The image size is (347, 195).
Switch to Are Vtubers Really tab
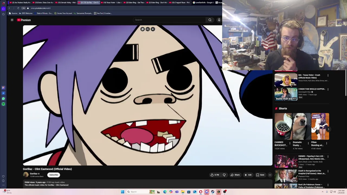point(20,2)
